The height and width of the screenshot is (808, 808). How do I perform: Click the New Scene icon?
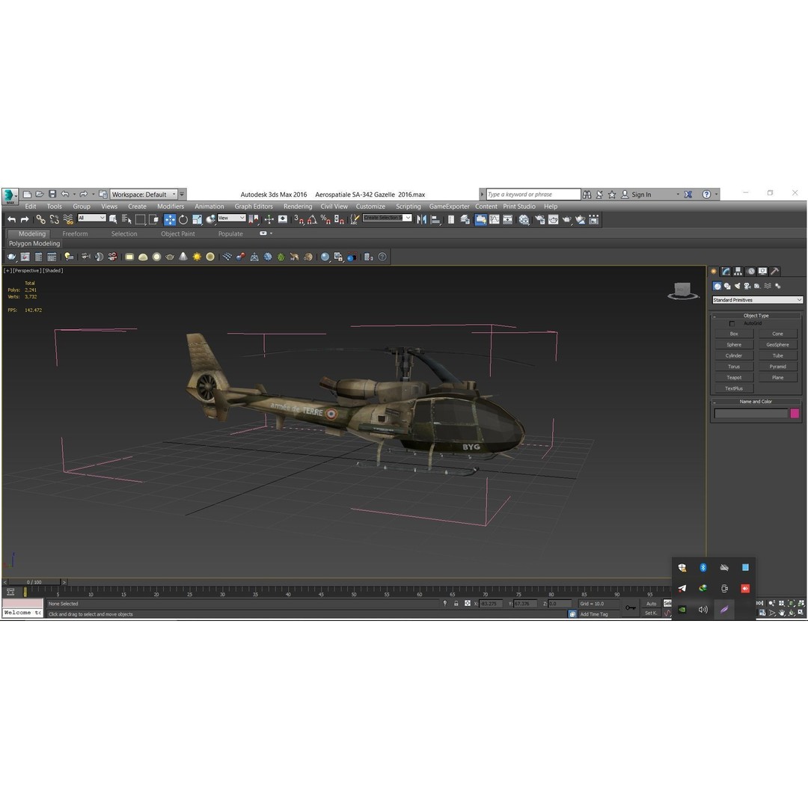click(28, 195)
